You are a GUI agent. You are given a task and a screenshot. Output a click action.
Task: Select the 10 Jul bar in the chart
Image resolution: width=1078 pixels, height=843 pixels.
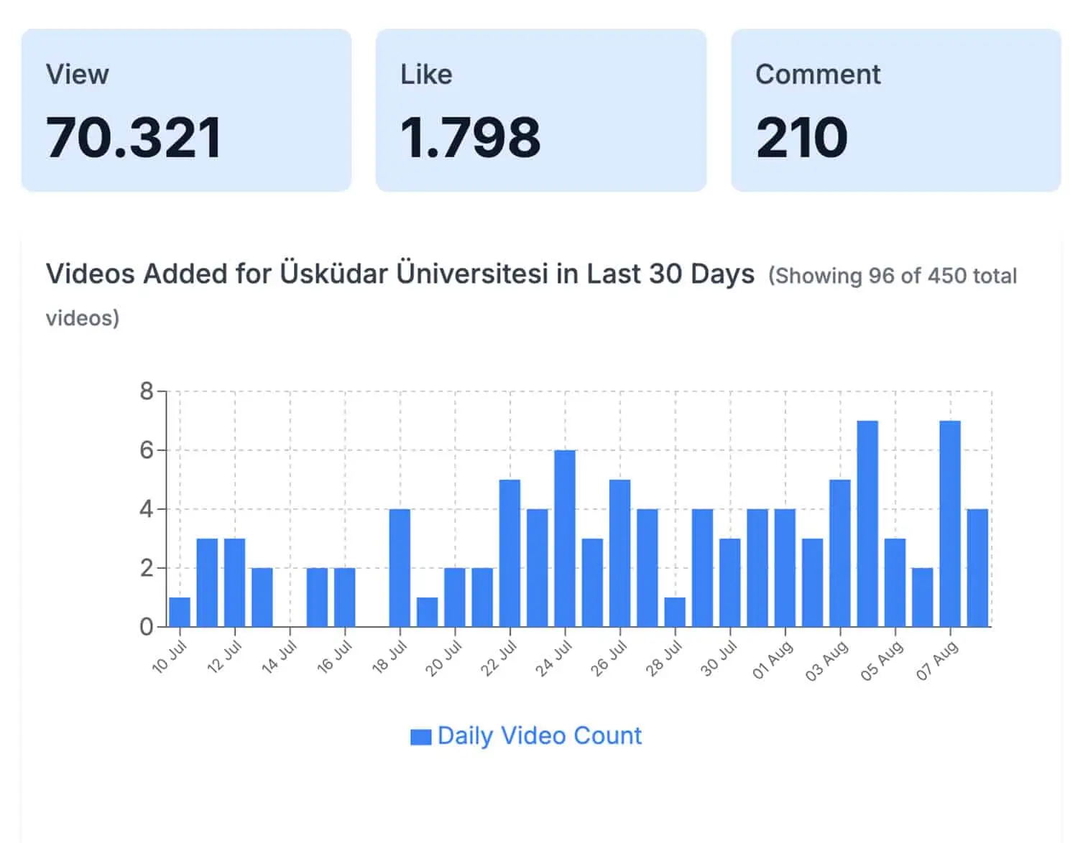tap(180, 613)
